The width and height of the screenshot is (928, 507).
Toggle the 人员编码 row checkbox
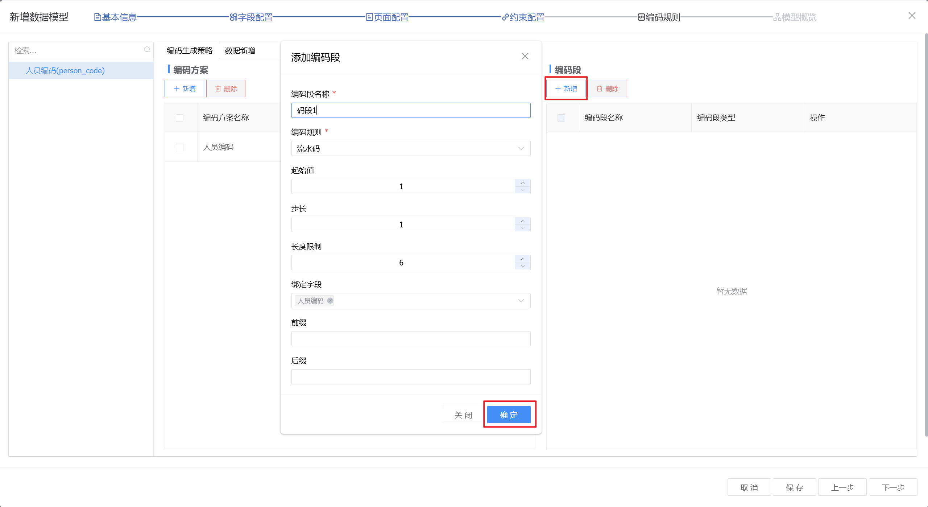[179, 147]
